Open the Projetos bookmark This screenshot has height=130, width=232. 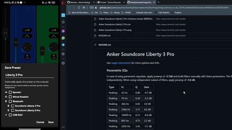click(176, 13)
